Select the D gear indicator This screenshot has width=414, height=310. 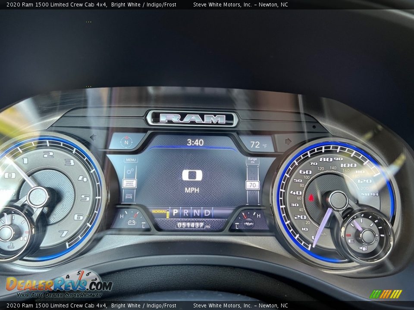207,212
